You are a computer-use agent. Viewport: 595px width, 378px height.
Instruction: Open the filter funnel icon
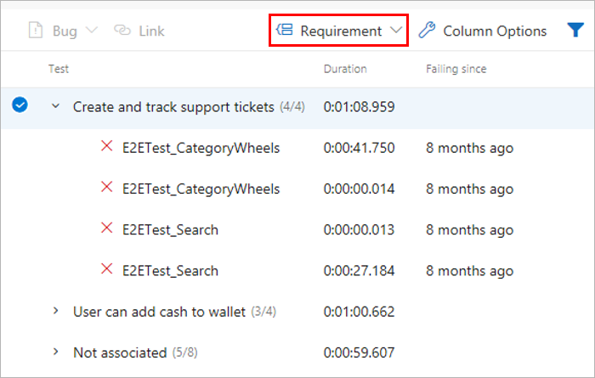point(575,31)
